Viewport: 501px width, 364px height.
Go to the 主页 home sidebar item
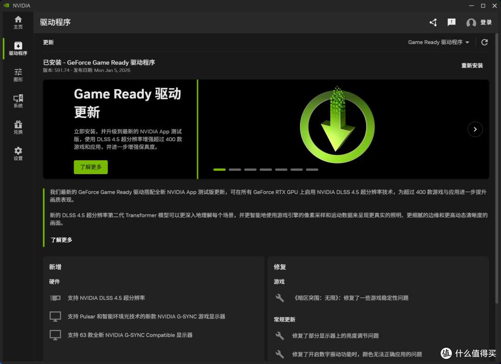18,22
